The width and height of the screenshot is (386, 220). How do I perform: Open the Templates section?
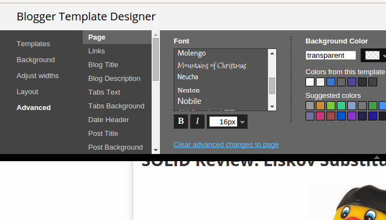coord(33,43)
